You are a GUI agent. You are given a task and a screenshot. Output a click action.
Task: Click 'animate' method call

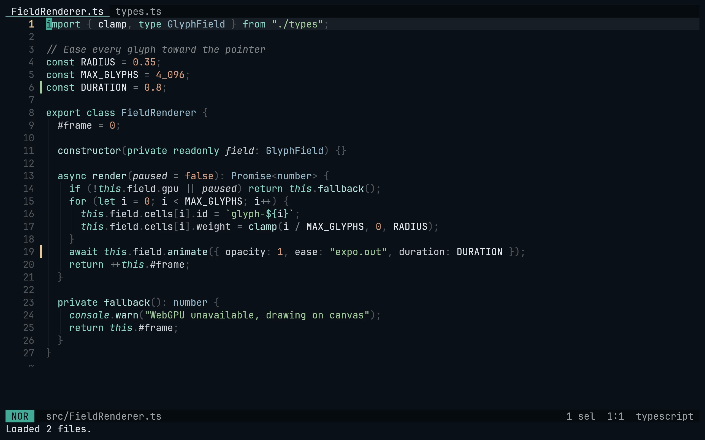(x=188, y=252)
